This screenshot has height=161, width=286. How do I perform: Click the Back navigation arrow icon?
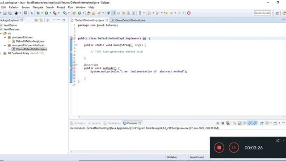(171, 13)
